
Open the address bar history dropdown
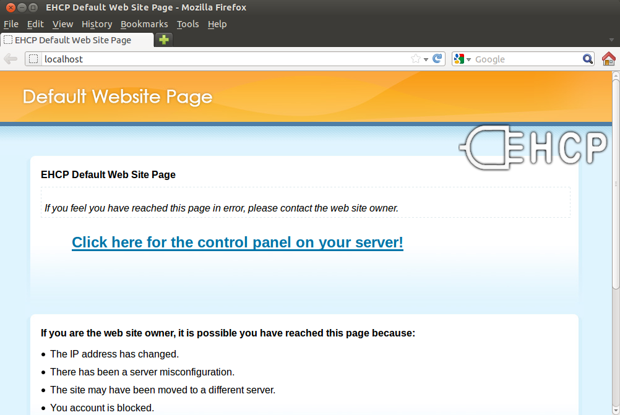click(x=426, y=59)
